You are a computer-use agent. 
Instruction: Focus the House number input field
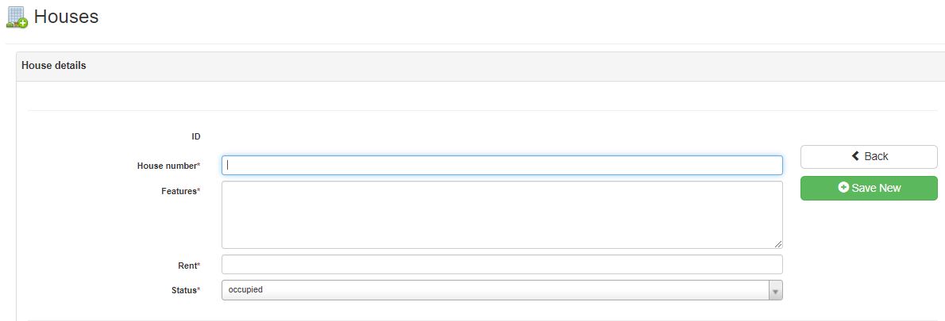(x=502, y=165)
